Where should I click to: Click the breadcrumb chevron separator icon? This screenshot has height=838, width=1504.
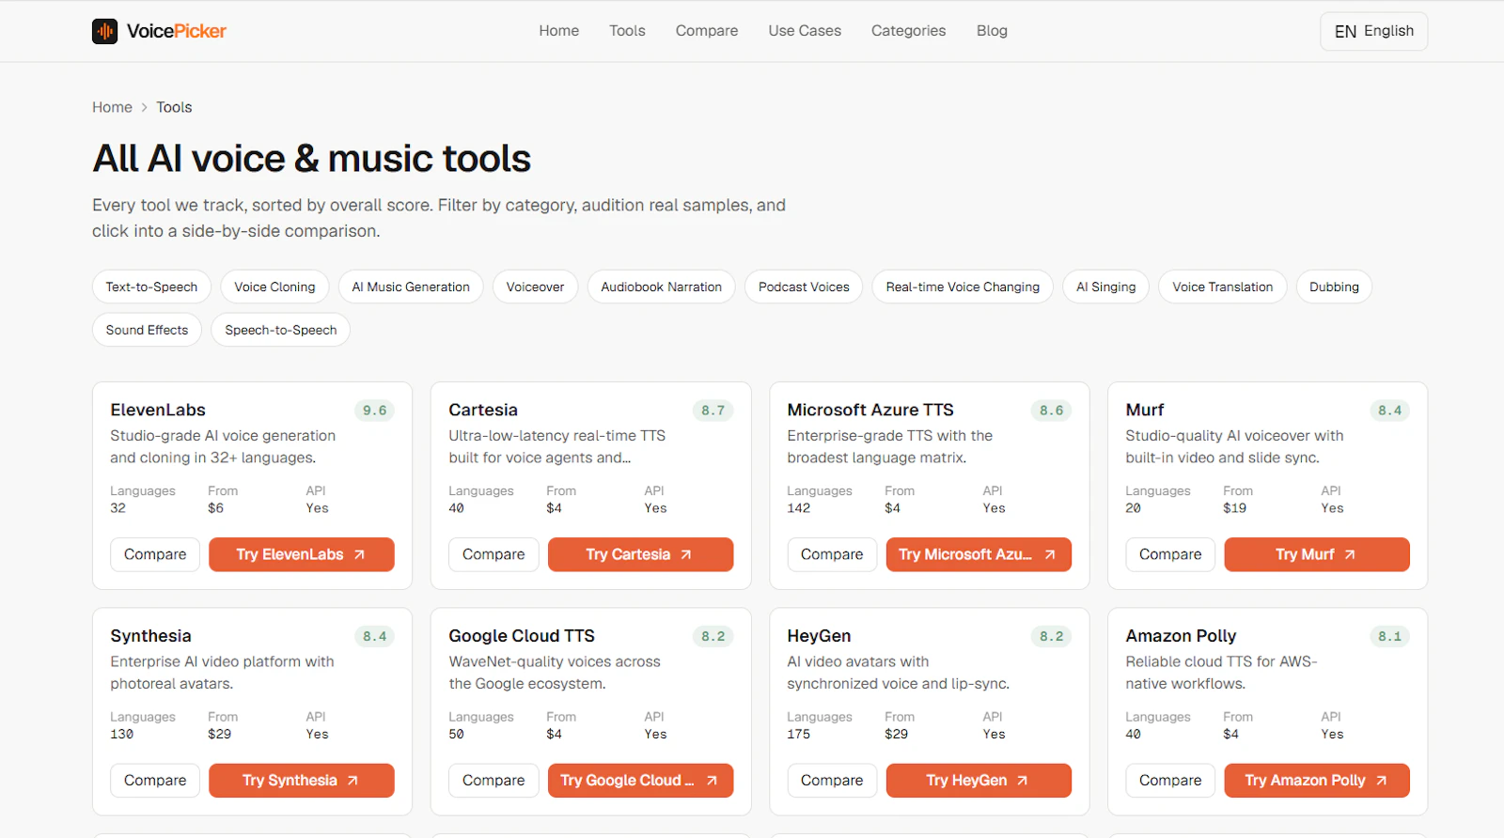coord(144,107)
